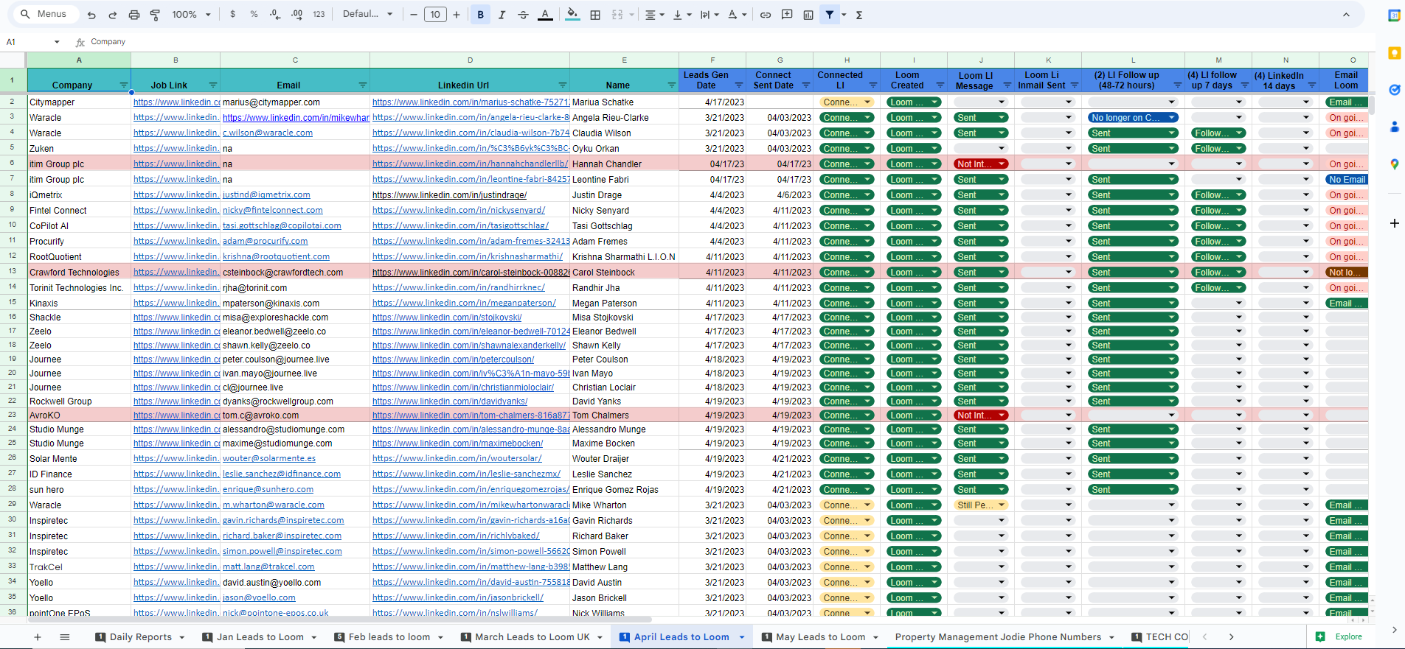Screen dimensions: 1405x649
Task: Click the Borders icon
Action: coord(595,15)
